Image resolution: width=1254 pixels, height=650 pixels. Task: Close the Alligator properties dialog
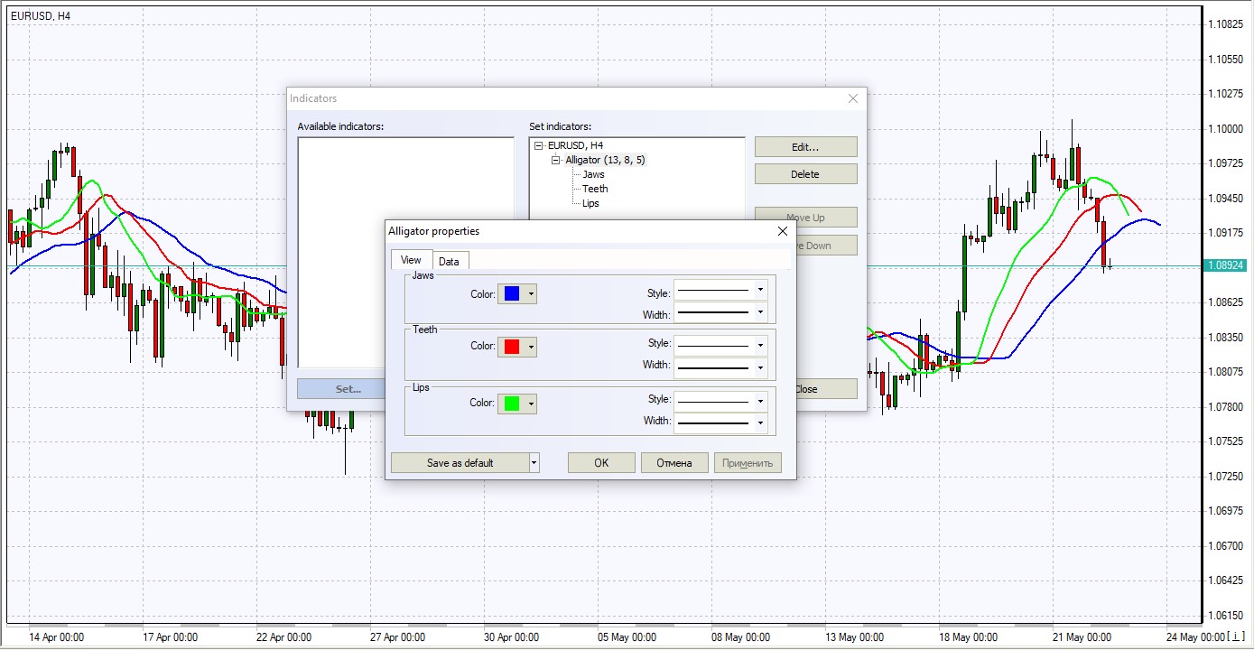[x=783, y=231]
